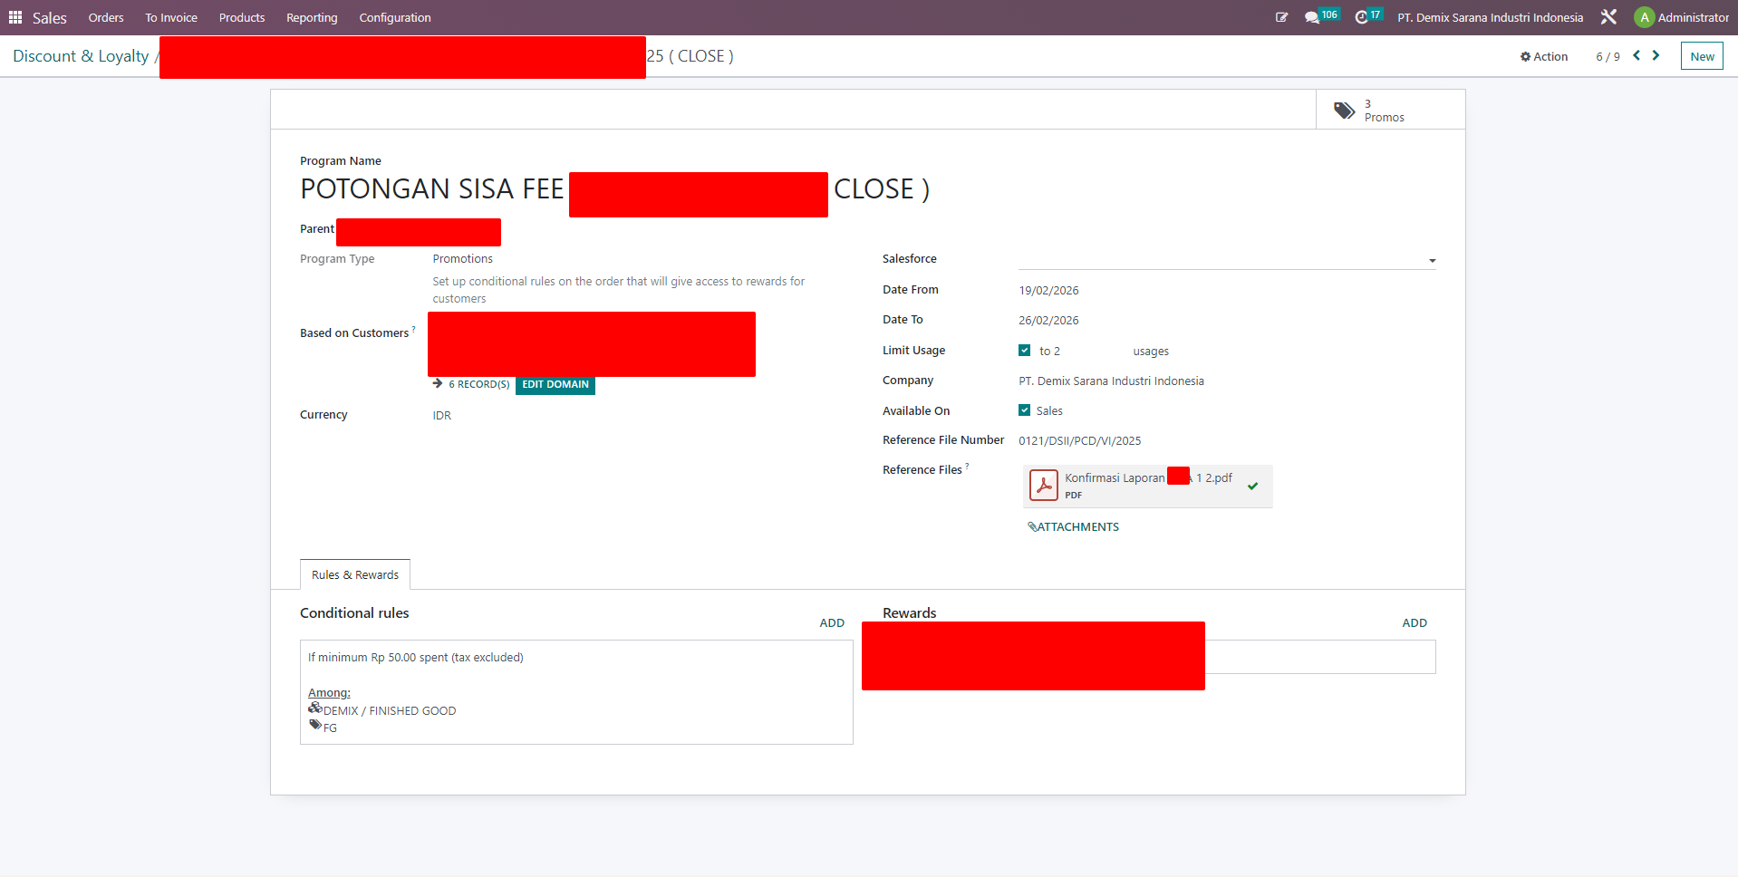This screenshot has height=877, width=1738.
Task: Open the debug tools wrench icon
Action: 1608,17
